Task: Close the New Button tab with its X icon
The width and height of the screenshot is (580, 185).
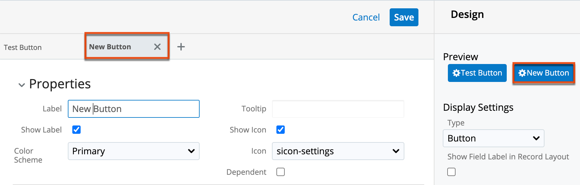Action: (x=157, y=47)
